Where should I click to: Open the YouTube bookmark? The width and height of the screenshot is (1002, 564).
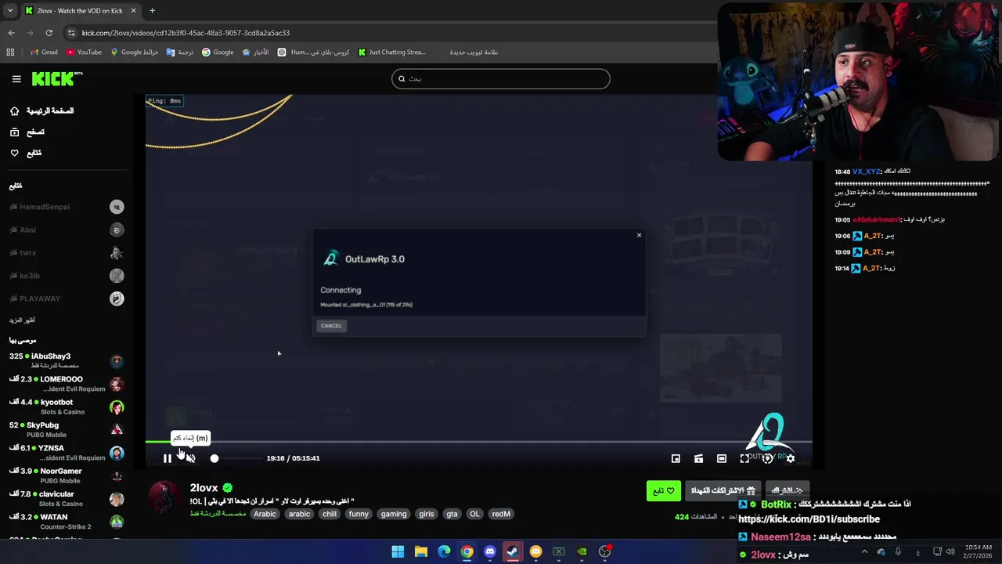point(84,52)
